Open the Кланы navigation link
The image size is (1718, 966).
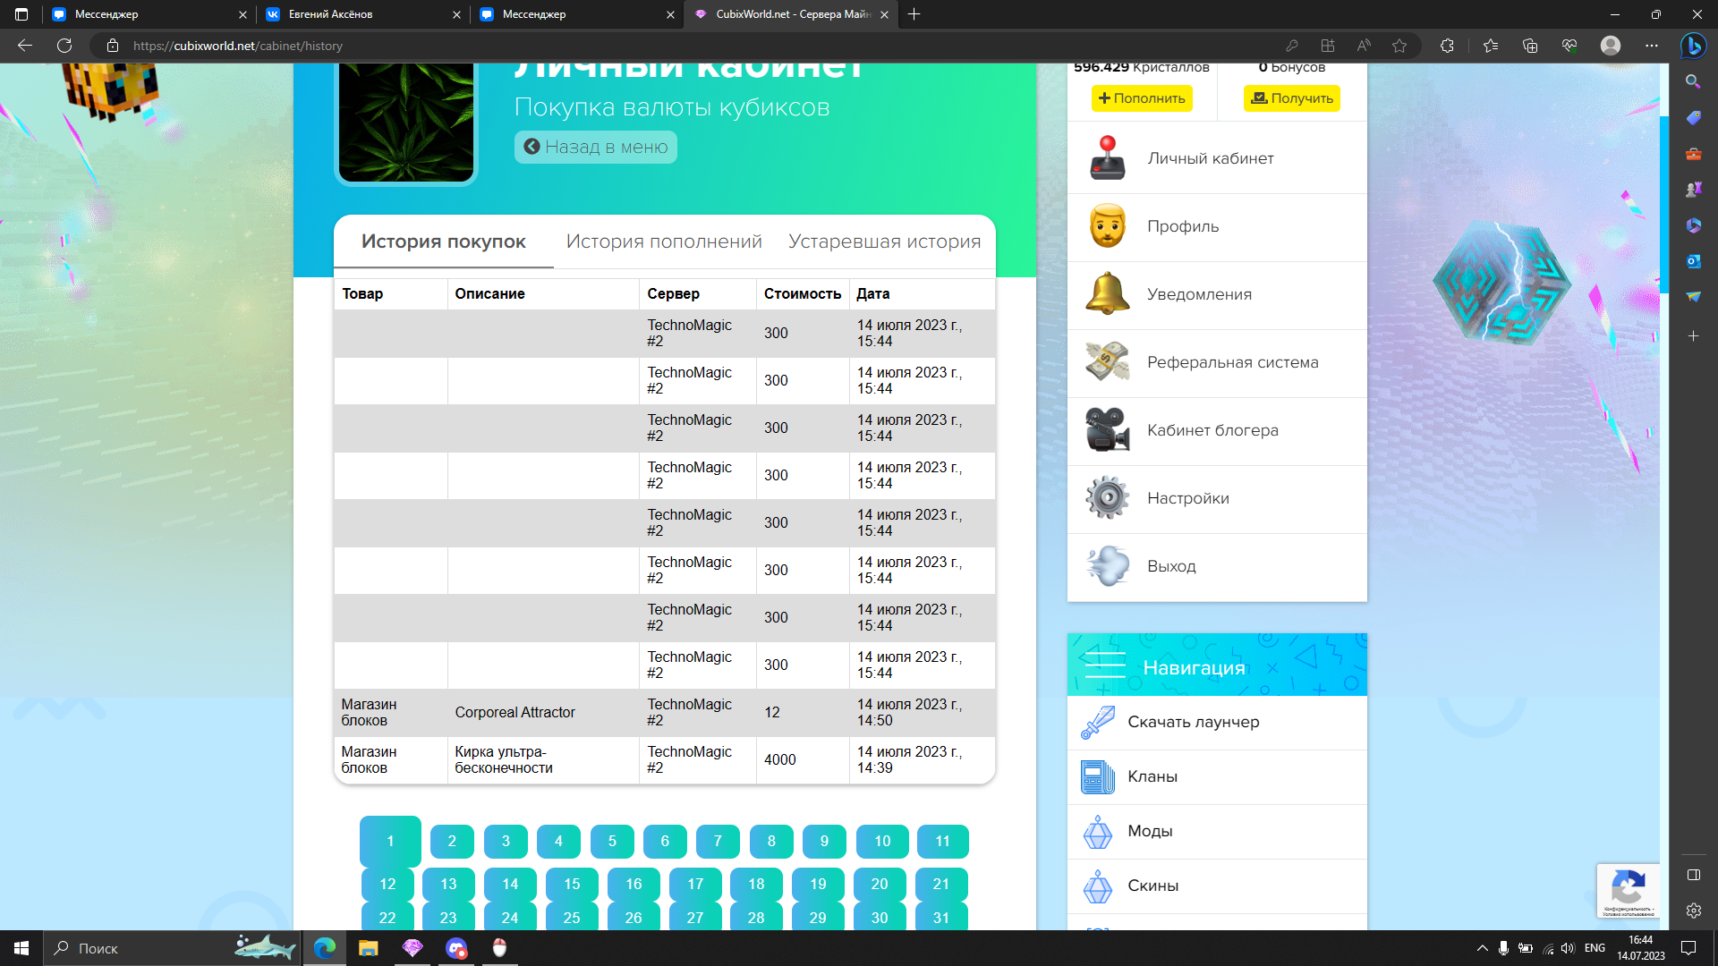coord(1152,776)
